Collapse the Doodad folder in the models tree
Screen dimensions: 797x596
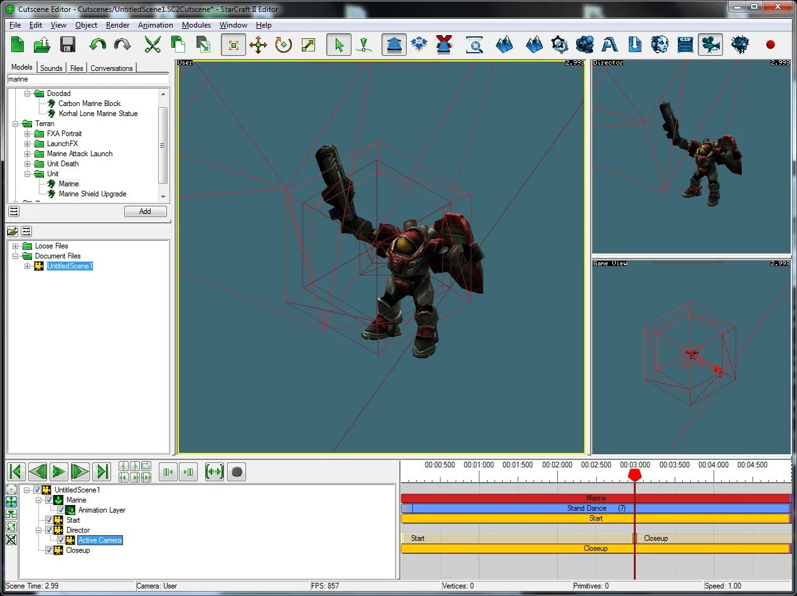pyautogui.click(x=28, y=93)
